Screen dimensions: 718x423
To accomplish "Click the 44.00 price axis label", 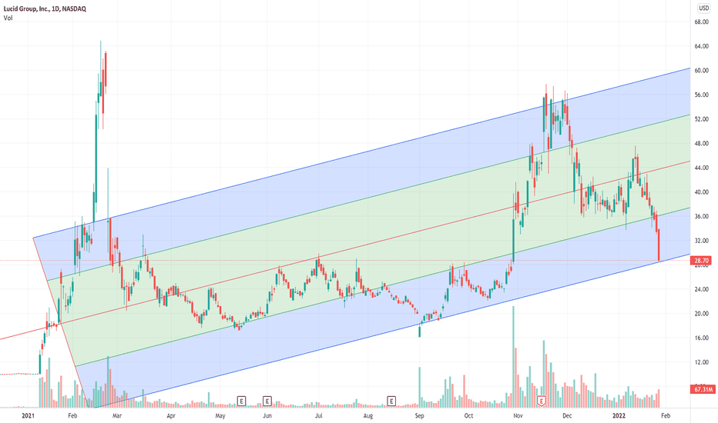I will click(x=701, y=168).
